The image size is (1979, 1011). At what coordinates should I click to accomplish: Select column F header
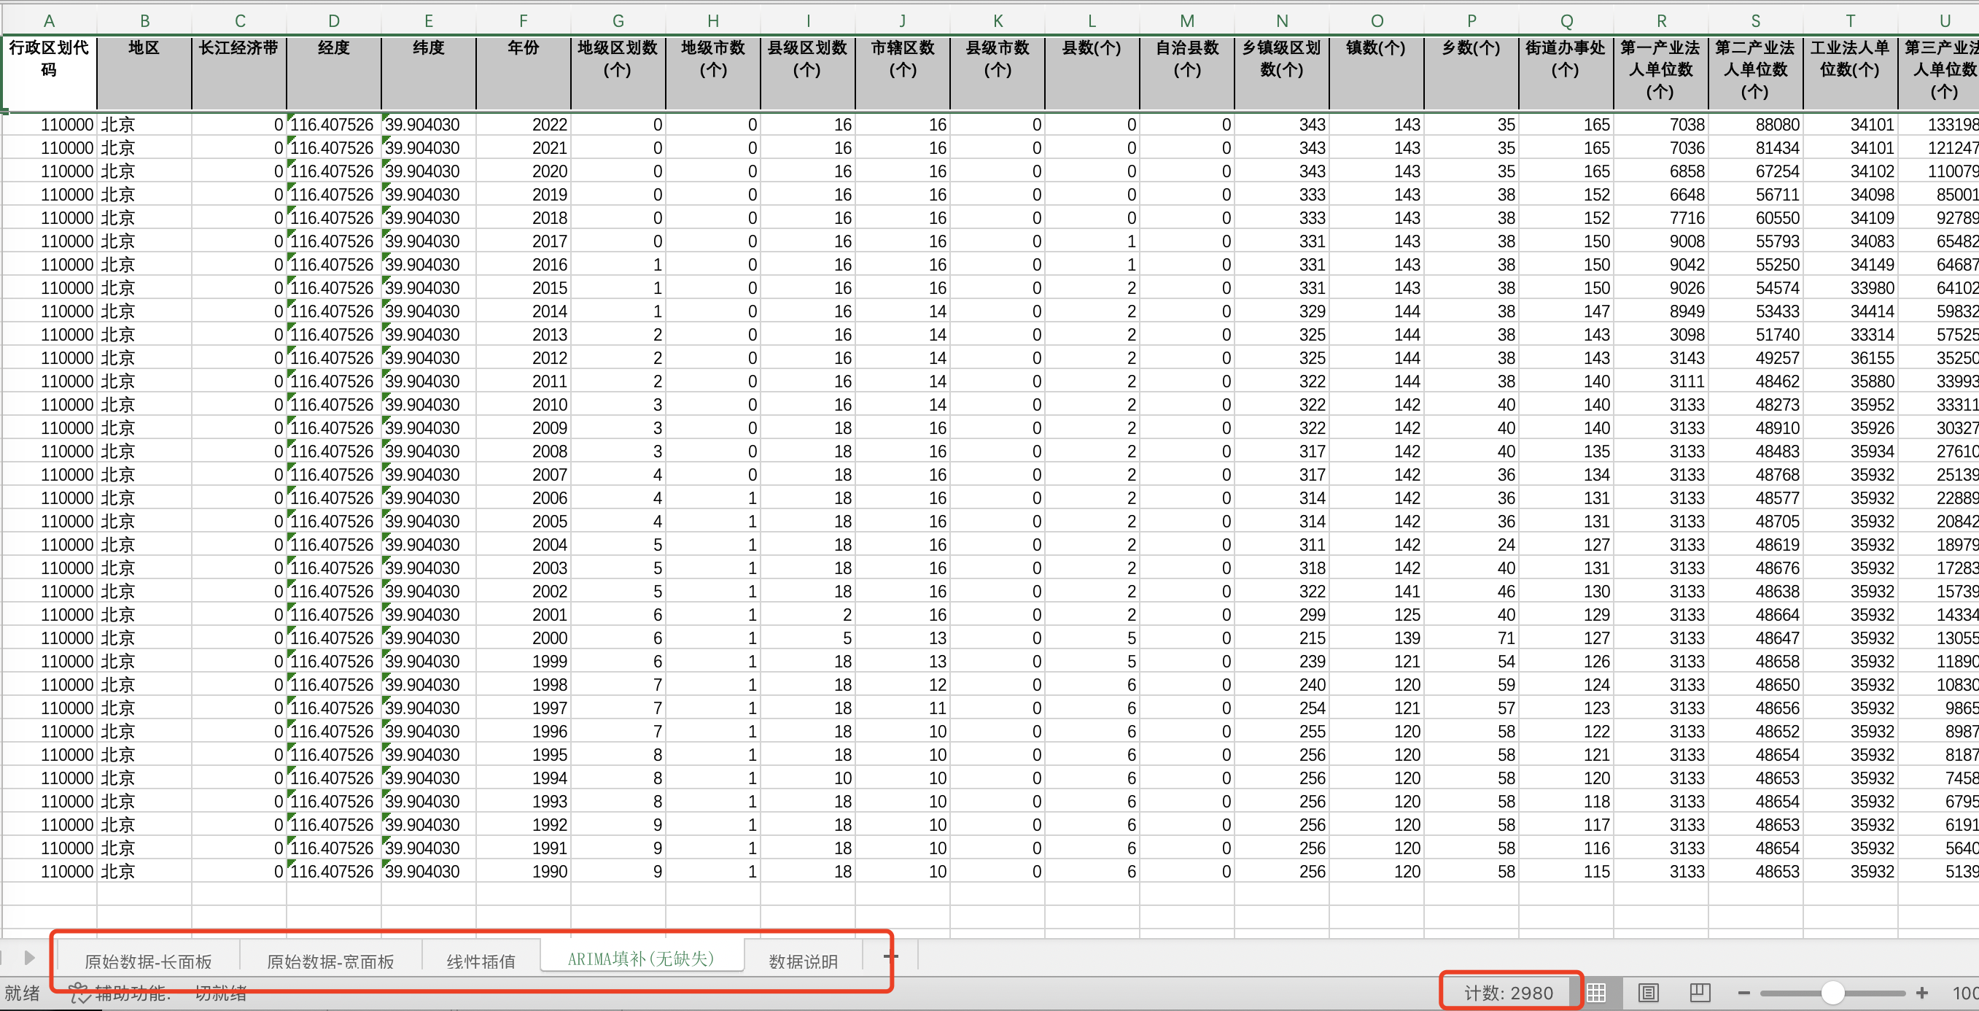[x=523, y=20]
